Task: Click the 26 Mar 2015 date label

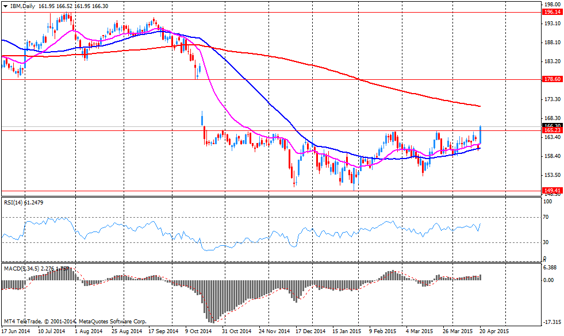Action: pos(458,331)
